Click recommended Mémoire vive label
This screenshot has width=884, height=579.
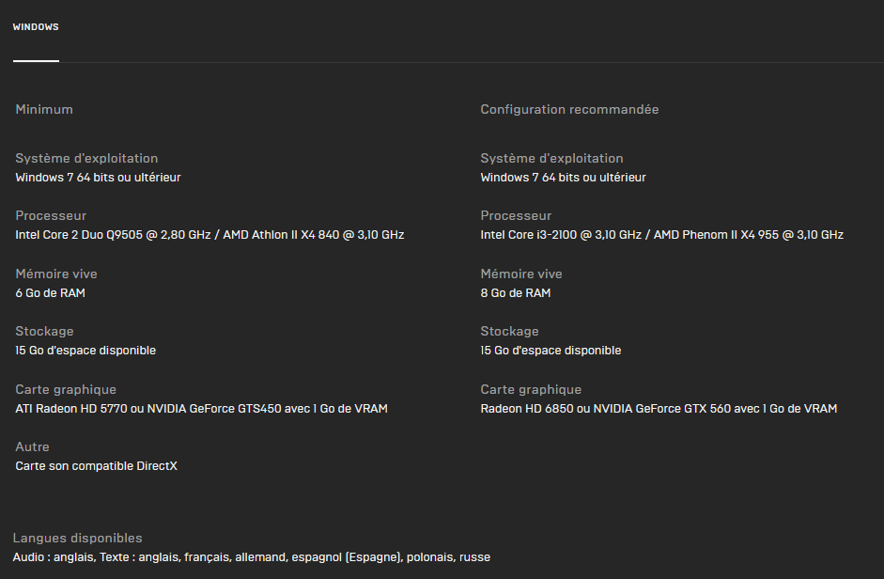(x=521, y=274)
